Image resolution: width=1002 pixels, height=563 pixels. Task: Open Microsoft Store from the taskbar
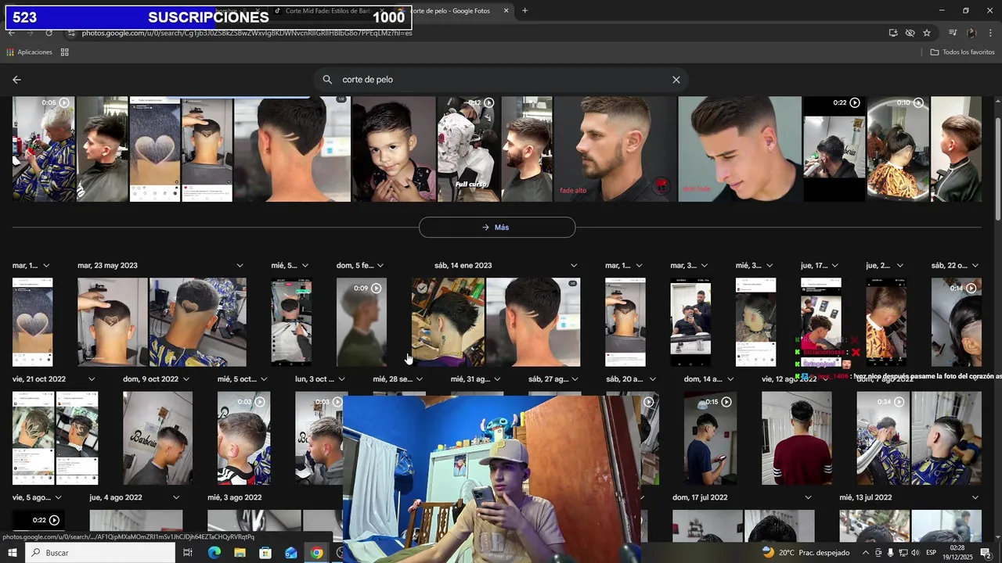[265, 553]
